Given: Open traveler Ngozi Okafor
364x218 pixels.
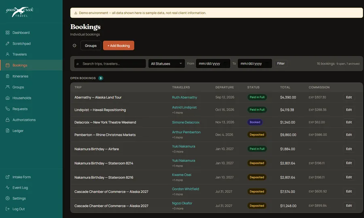Looking at the screenshot, I should point(182,203).
